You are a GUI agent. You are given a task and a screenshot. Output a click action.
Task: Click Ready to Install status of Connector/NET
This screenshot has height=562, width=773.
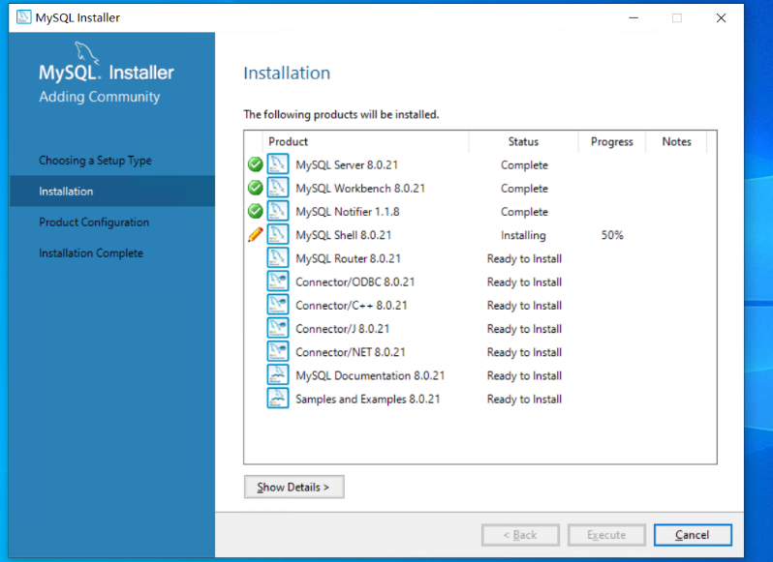[x=524, y=352]
